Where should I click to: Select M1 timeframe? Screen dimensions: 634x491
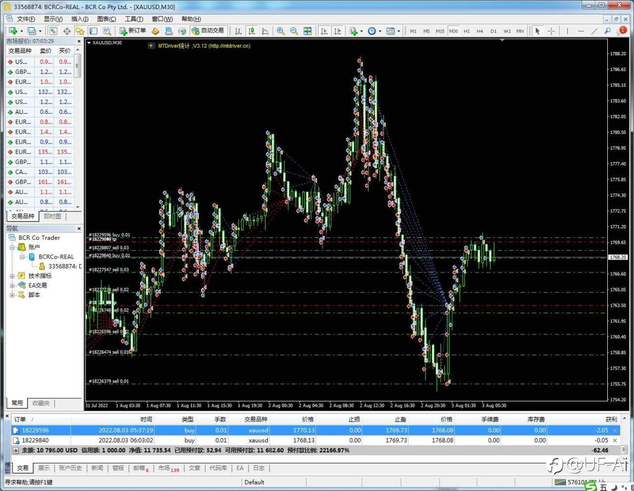pyautogui.click(x=413, y=31)
